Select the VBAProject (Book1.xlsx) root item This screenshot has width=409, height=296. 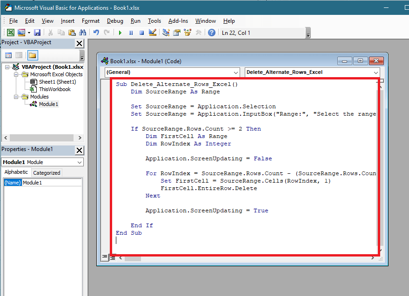53,67
